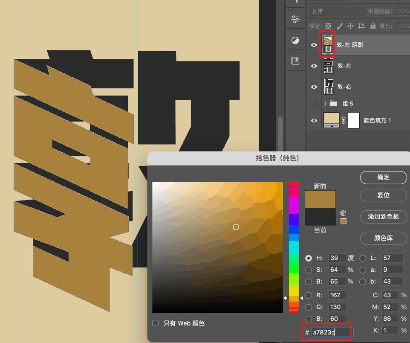Select the G green radio button

[x=309, y=307]
